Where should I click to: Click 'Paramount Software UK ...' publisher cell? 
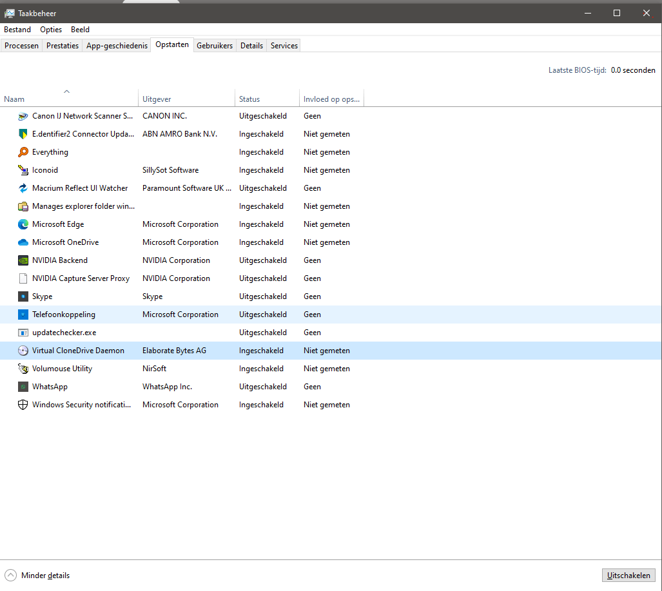pos(187,188)
